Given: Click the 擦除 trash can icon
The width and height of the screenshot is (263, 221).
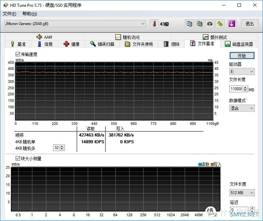Looking at the screenshot, I should point(166,44).
